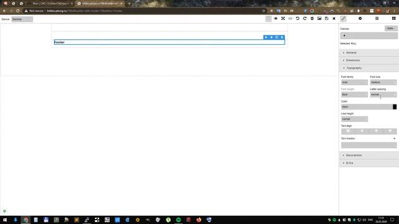
Task: Open the Layer Manager tab
Action: [x=377, y=19]
